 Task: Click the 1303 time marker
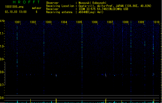48,22
